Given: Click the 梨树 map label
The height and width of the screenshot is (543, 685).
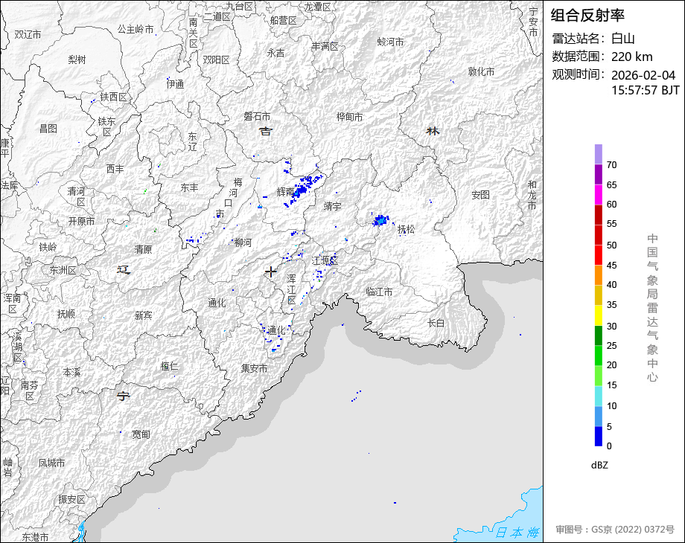Looking at the screenshot, I should 77,60.
